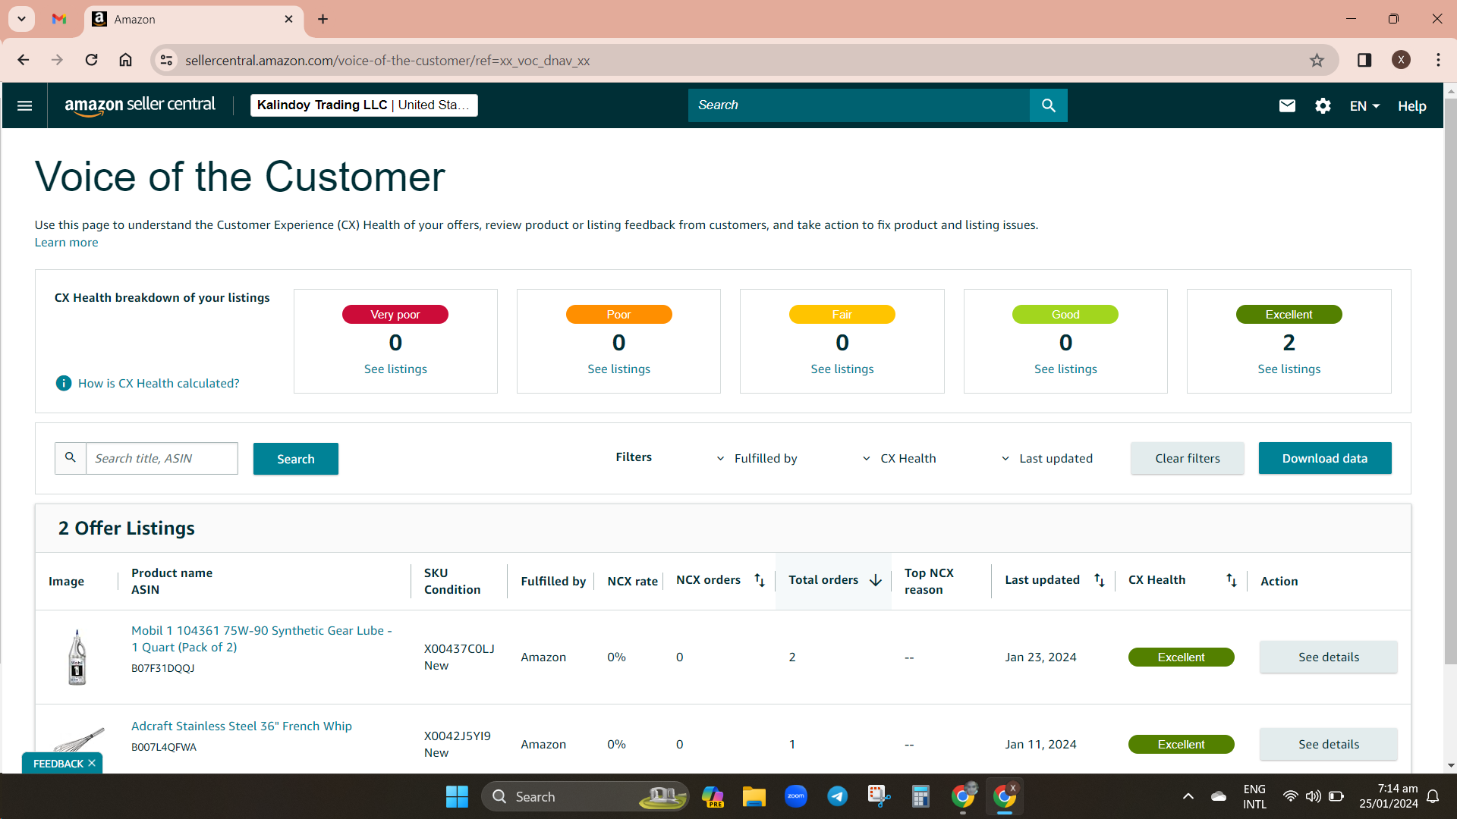This screenshot has width=1457, height=819.
Task: Open the Help menu
Action: pos(1411,106)
